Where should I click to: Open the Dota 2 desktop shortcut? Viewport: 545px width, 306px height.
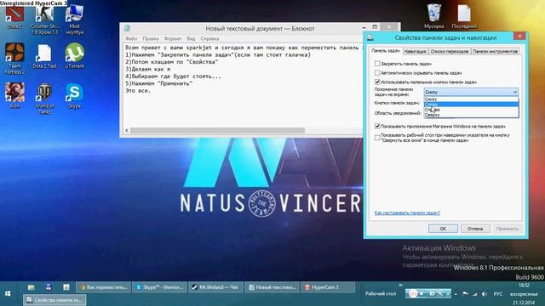14,17
